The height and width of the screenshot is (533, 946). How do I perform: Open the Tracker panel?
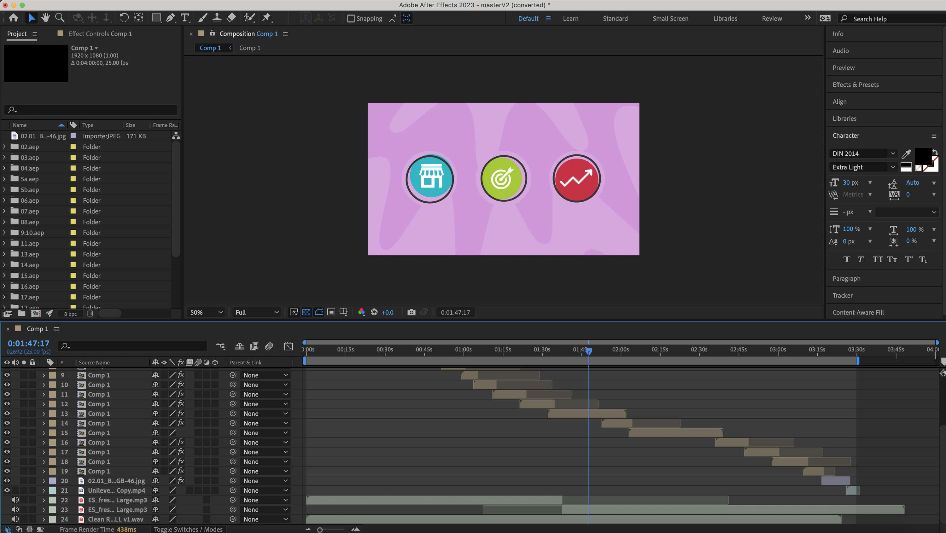(843, 296)
